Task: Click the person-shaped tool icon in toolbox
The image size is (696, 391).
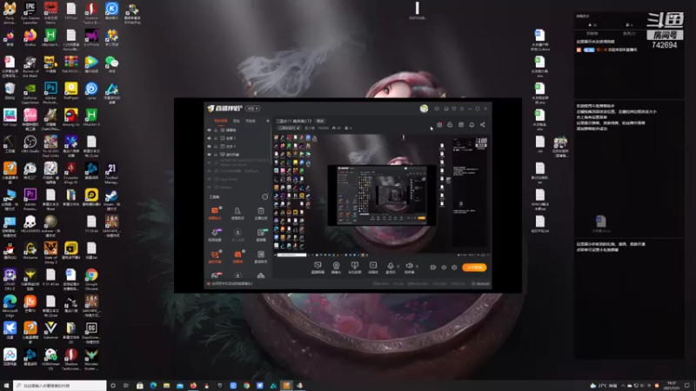Action: [238, 210]
